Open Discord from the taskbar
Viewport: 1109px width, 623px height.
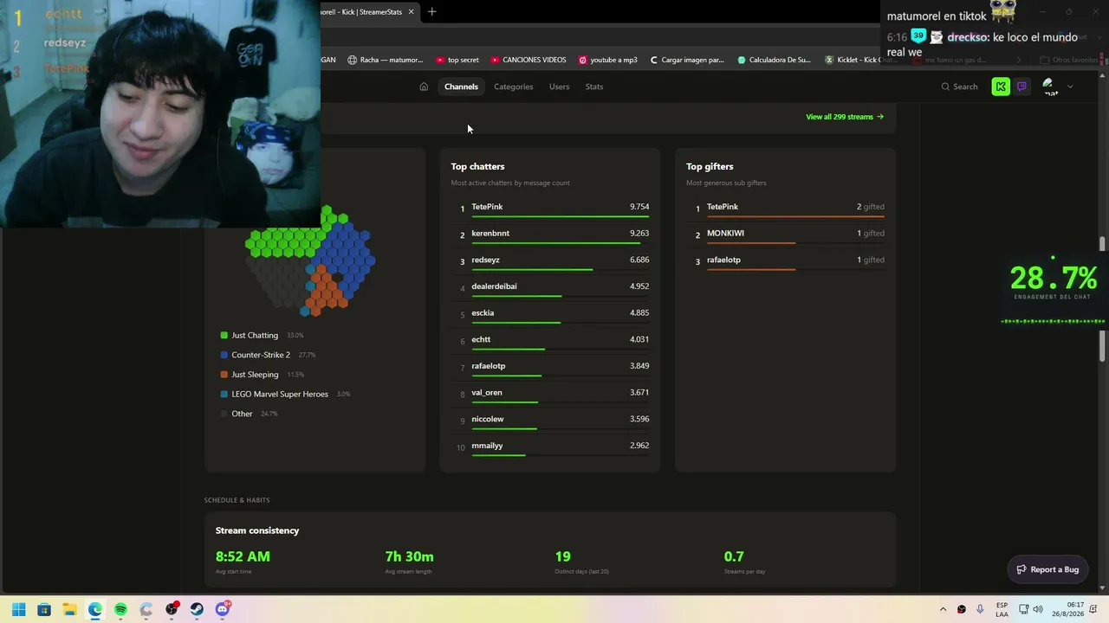point(223,609)
